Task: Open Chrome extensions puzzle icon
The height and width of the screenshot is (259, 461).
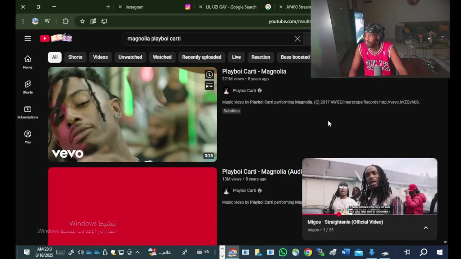Action: click(x=66, y=21)
